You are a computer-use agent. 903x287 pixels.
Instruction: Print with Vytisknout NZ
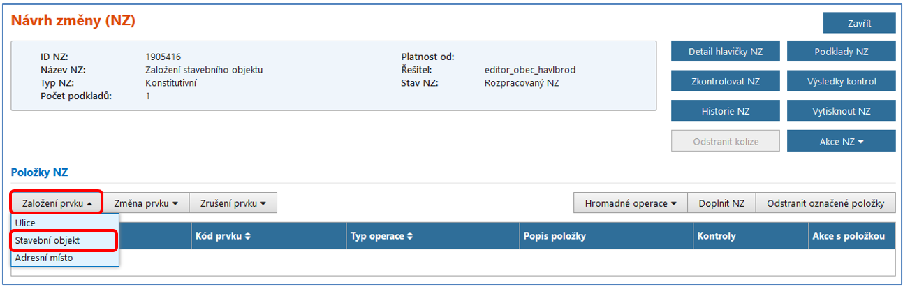point(841,111)
